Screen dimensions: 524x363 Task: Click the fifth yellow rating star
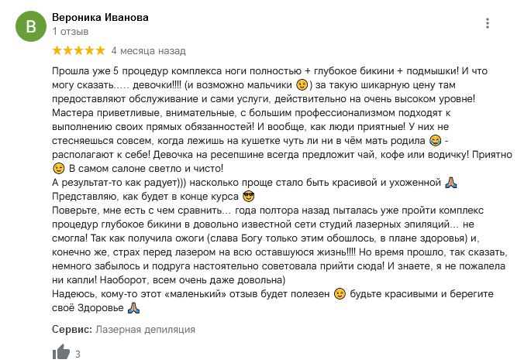coord(100,50)
